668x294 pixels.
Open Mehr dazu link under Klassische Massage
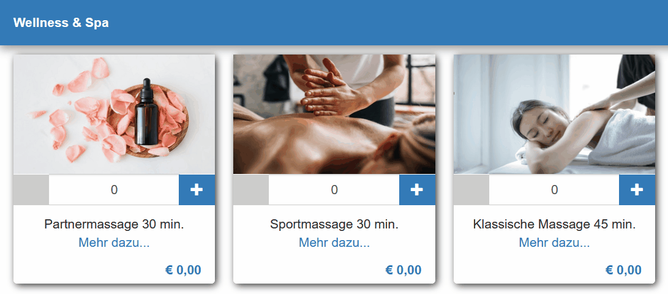(554, 243)
